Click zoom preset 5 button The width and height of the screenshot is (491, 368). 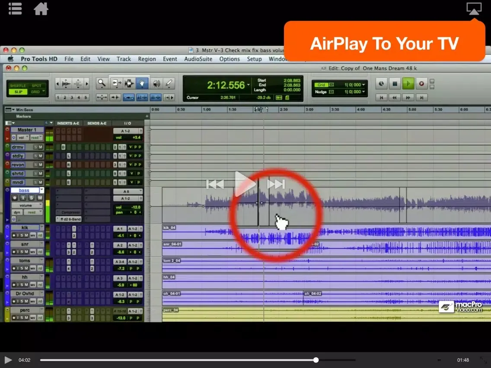tap(86, 97)
